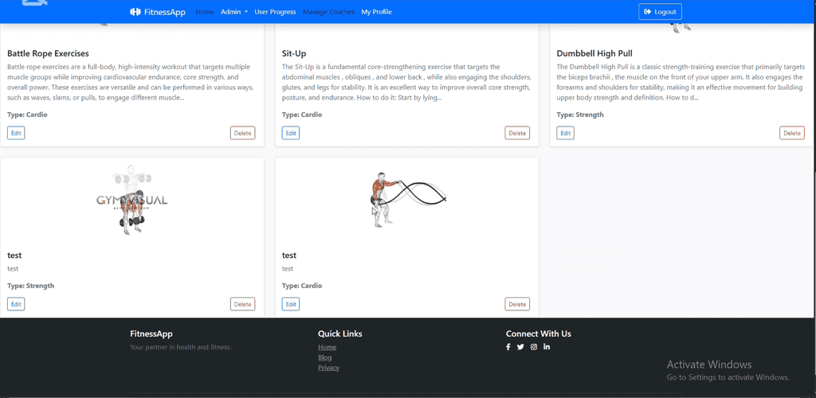Edit the test Cardio exercise

point(291,304)
